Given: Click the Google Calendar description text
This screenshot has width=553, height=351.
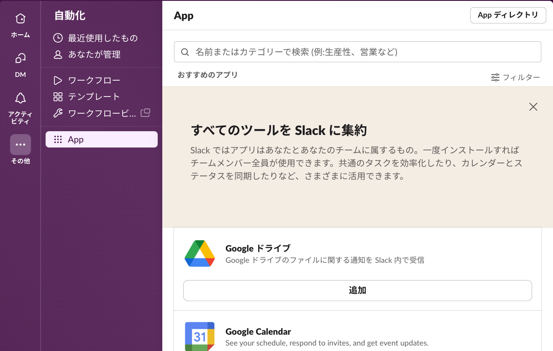Looking at the screenshot, I should (327, 343).
